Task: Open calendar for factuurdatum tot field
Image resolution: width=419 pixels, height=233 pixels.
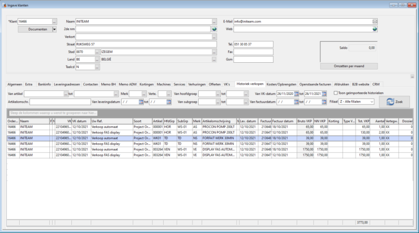Action: tap(324, 102)
